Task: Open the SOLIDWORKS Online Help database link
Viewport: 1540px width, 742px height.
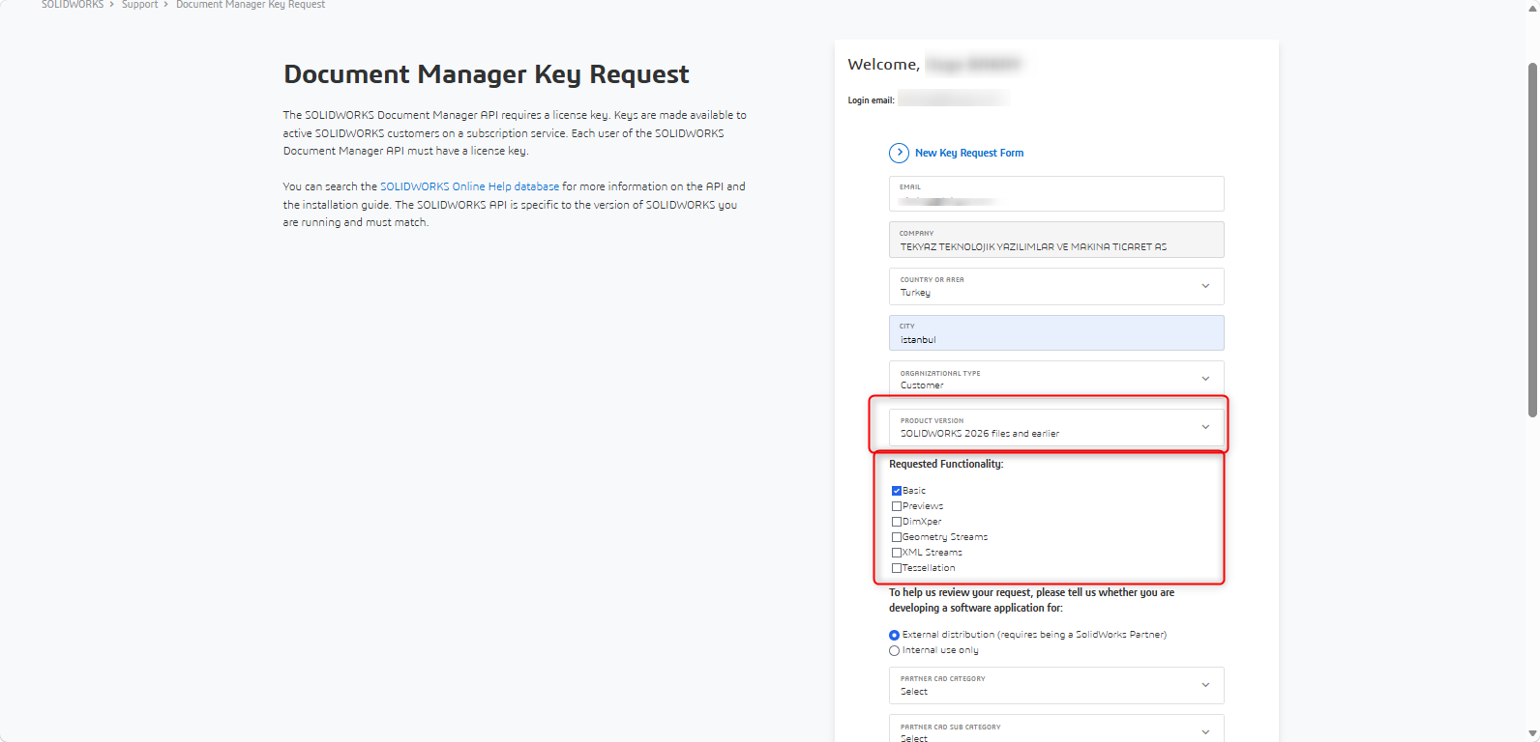Action: [x=469, y=186]
